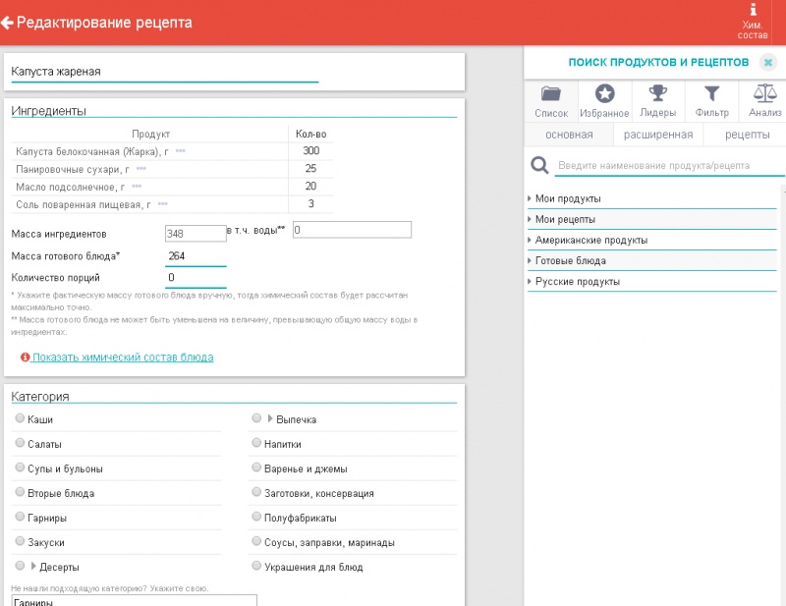Click the Продукт column header
This screenshot has height=606, width=786.
tap(150, 134)
